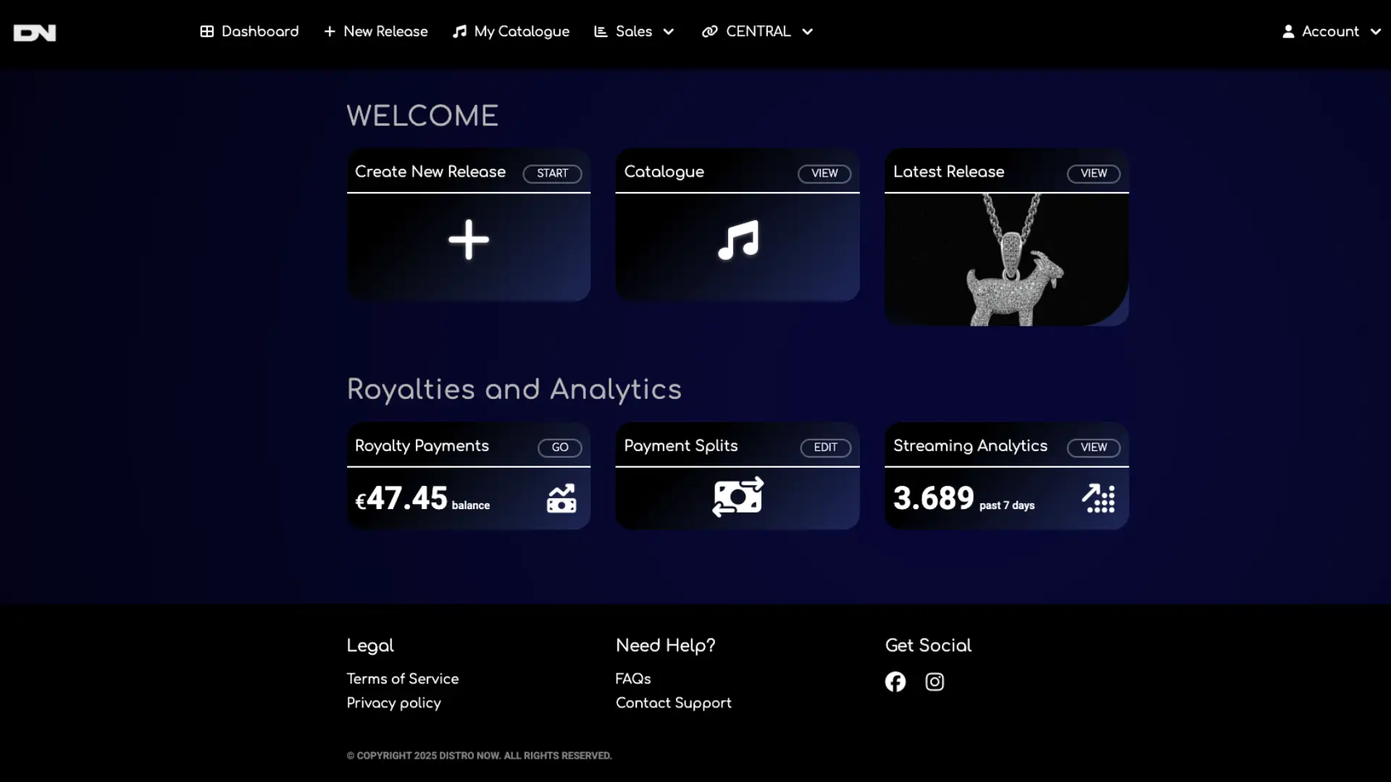
Task: Open the CENTRAL menu
Action: 758,32
